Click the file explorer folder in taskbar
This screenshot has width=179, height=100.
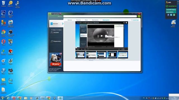pyautogui.click(x=25, y=98)
